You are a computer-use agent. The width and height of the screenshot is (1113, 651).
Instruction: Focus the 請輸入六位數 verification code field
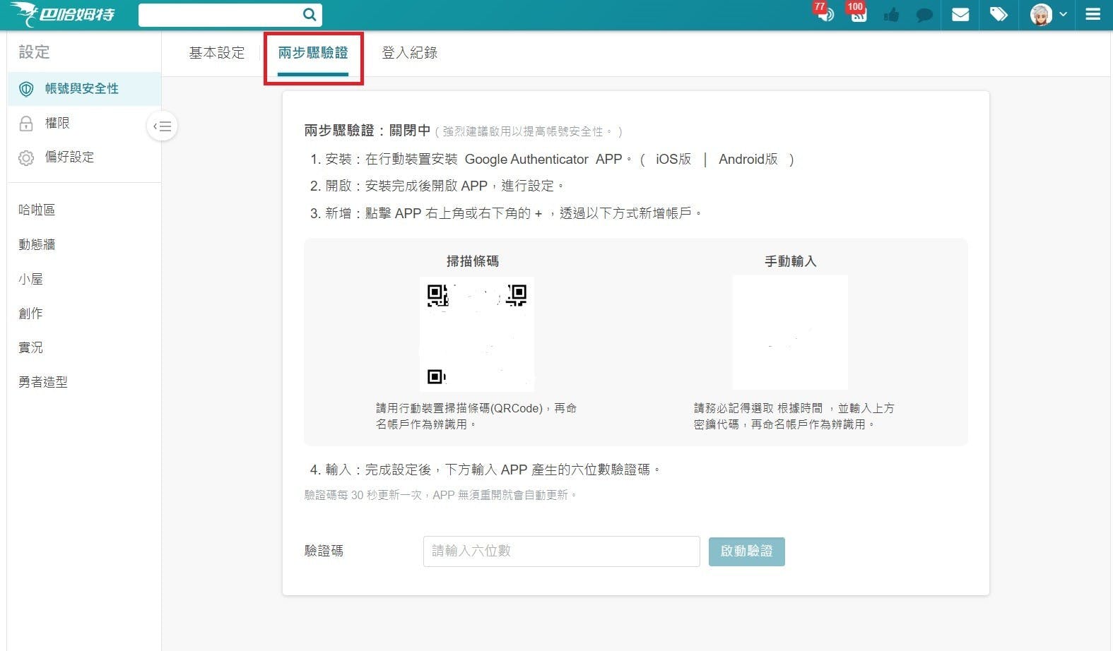coord(562,551)
